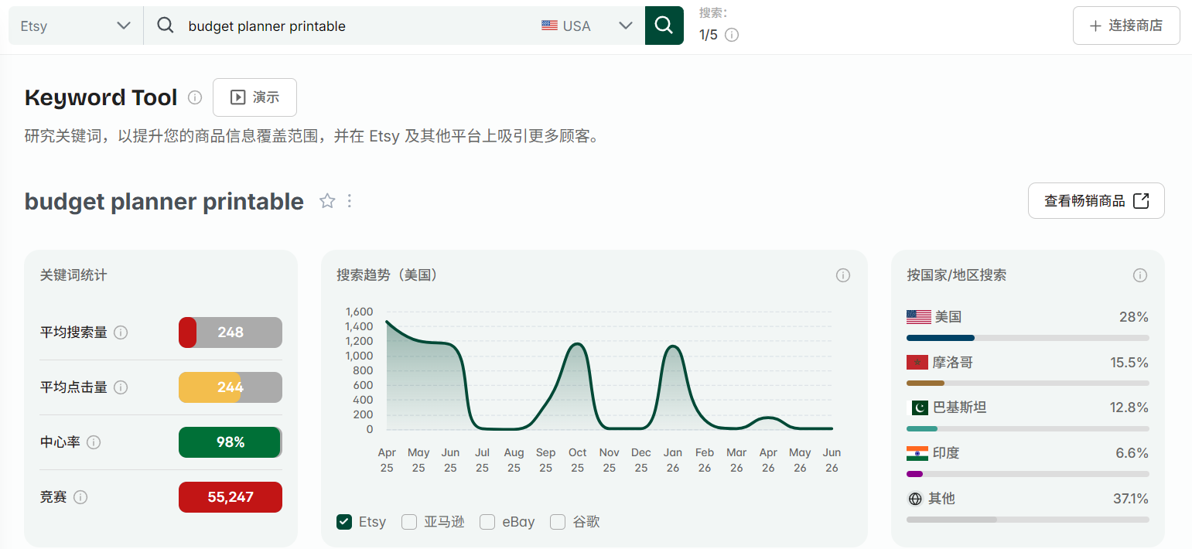Click 查看畅销商品 button
This screenshot has height=549, width=1192.
click(x=1096, y=201)
